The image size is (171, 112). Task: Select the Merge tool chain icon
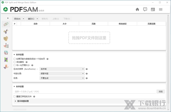coord(6,24)
